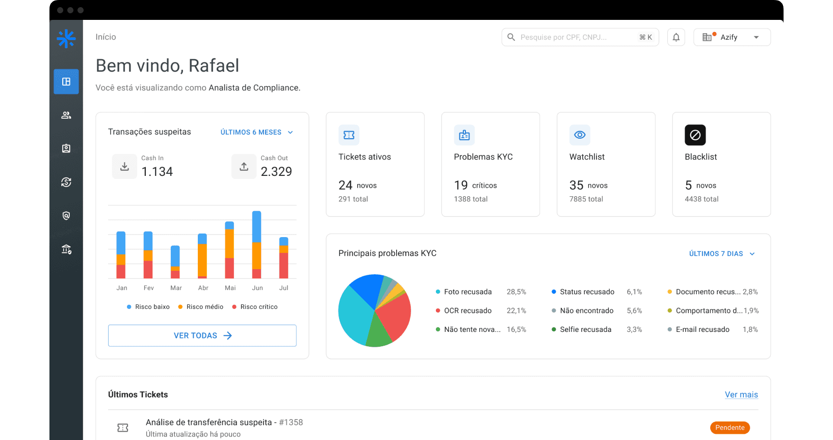Image resolution: width=833 pixels, height=440 pixels.
Task: Click the "Última atualização há pouco" text
Action: click(x=193, y=434)
